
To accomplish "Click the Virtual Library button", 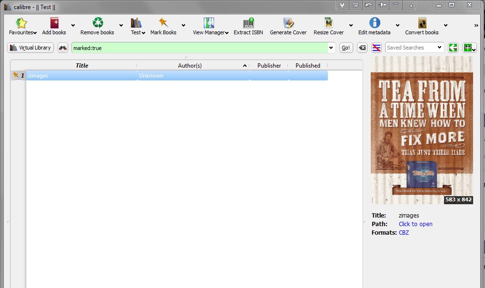I will point(30,48).
